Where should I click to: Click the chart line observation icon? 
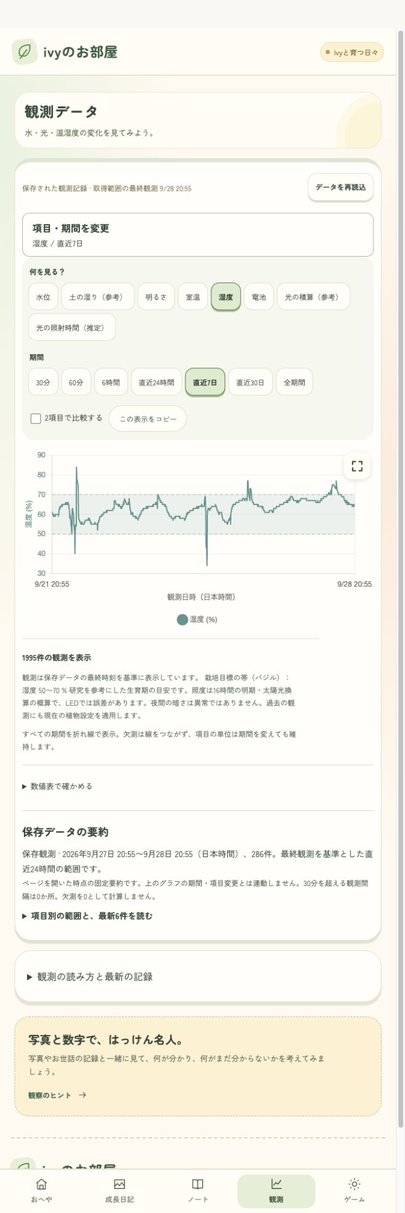click(276, 1183)
